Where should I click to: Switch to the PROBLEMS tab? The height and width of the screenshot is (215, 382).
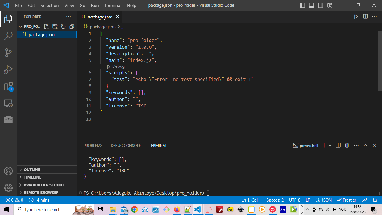tap(93, 146)
